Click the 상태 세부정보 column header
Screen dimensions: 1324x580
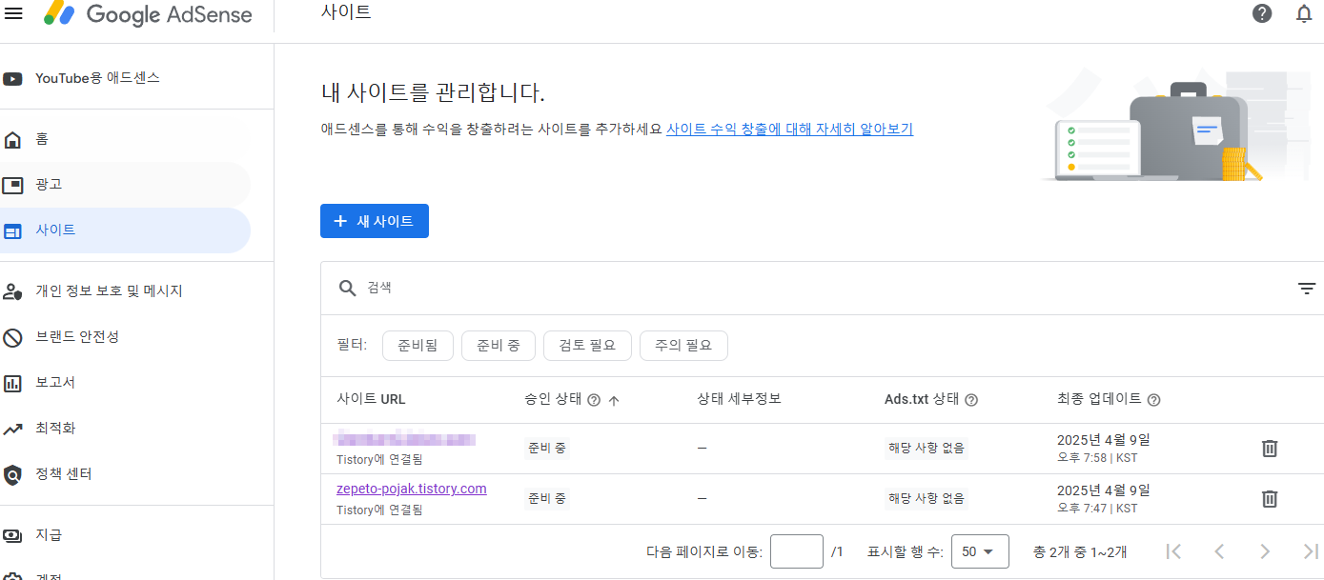740,399
